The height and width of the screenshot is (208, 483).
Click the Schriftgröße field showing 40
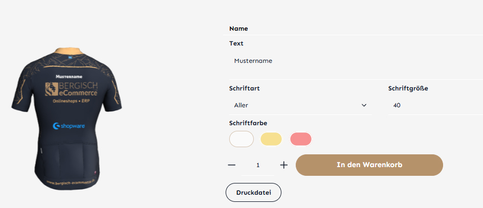pos(435,105)
